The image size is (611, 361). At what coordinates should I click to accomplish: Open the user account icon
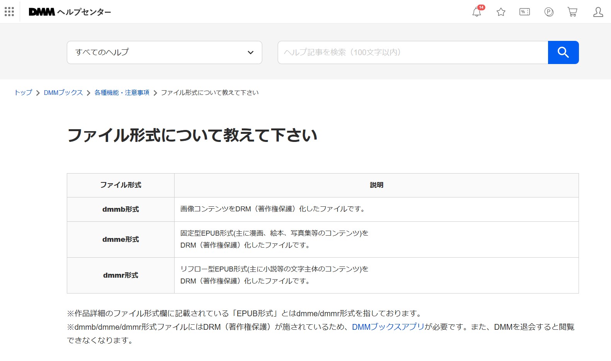(598, 12)
